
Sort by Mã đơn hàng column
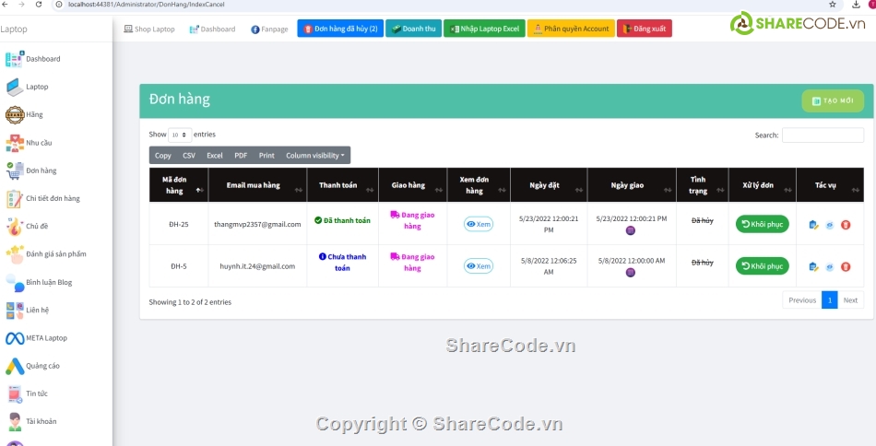[179, 185]
